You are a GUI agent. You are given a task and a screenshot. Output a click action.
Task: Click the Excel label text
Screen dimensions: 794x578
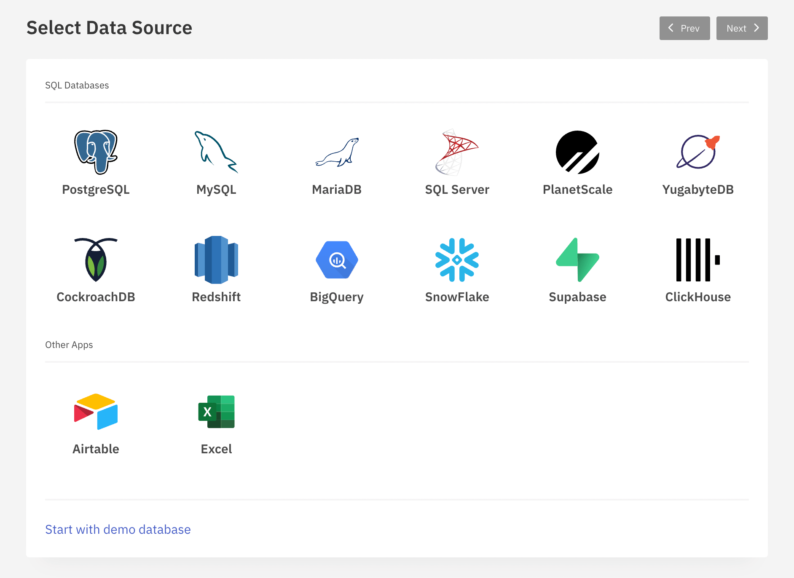[x=216, y=449]
